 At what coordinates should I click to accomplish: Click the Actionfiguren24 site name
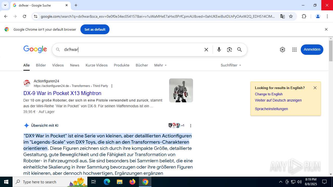coord(46,81)
